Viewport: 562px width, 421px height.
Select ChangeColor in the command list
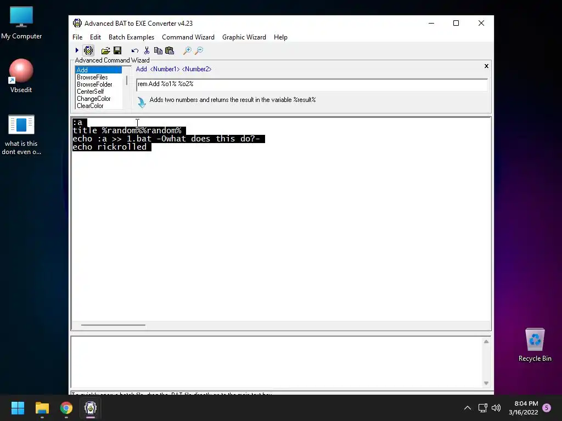point(99,99)
